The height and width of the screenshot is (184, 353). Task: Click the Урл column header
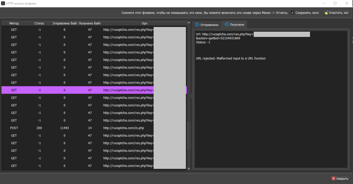144,23
